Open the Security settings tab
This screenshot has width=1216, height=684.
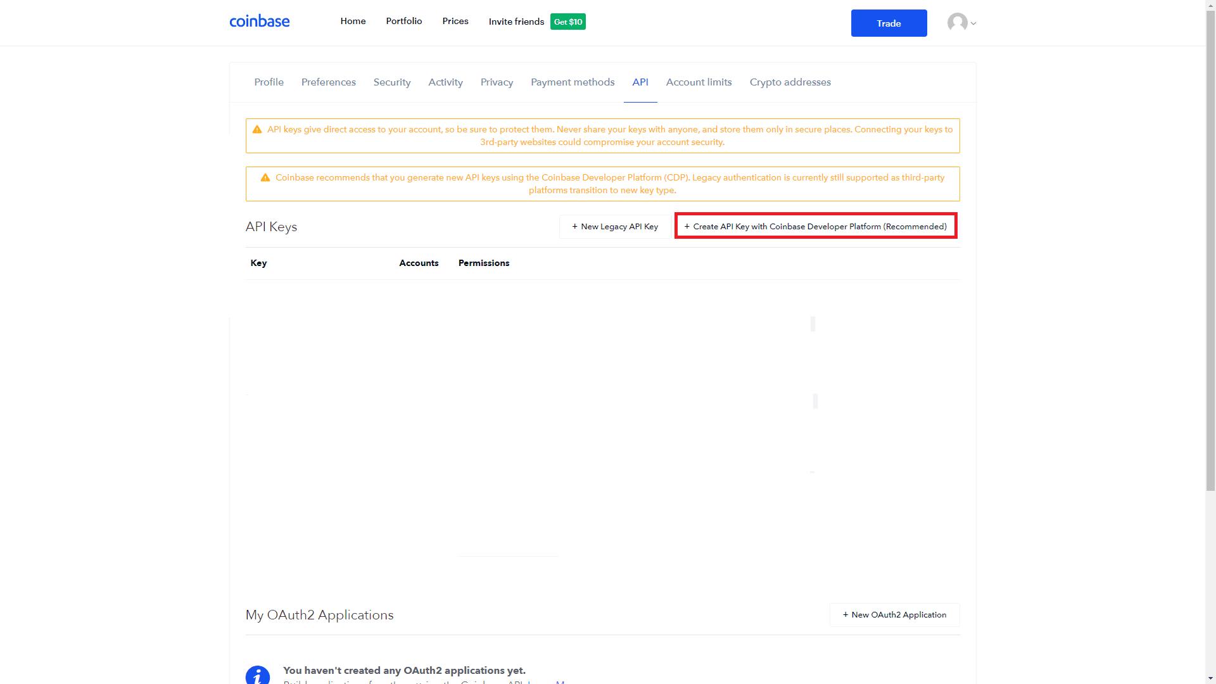[x=392, y=82]
